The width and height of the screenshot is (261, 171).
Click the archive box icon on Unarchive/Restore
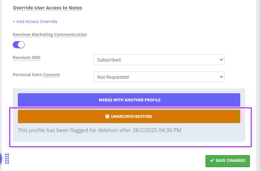pyautogui.click(x=107, y=116)
